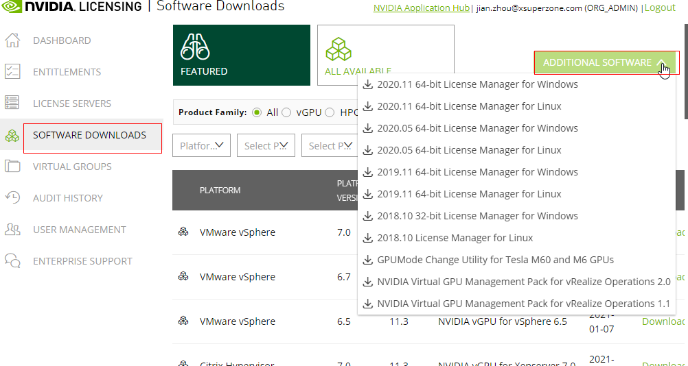Click the 'VMware vSphere' text in 6.7 row
The width and height of the screenshot is (688, 366).
[x=238, y=277]
